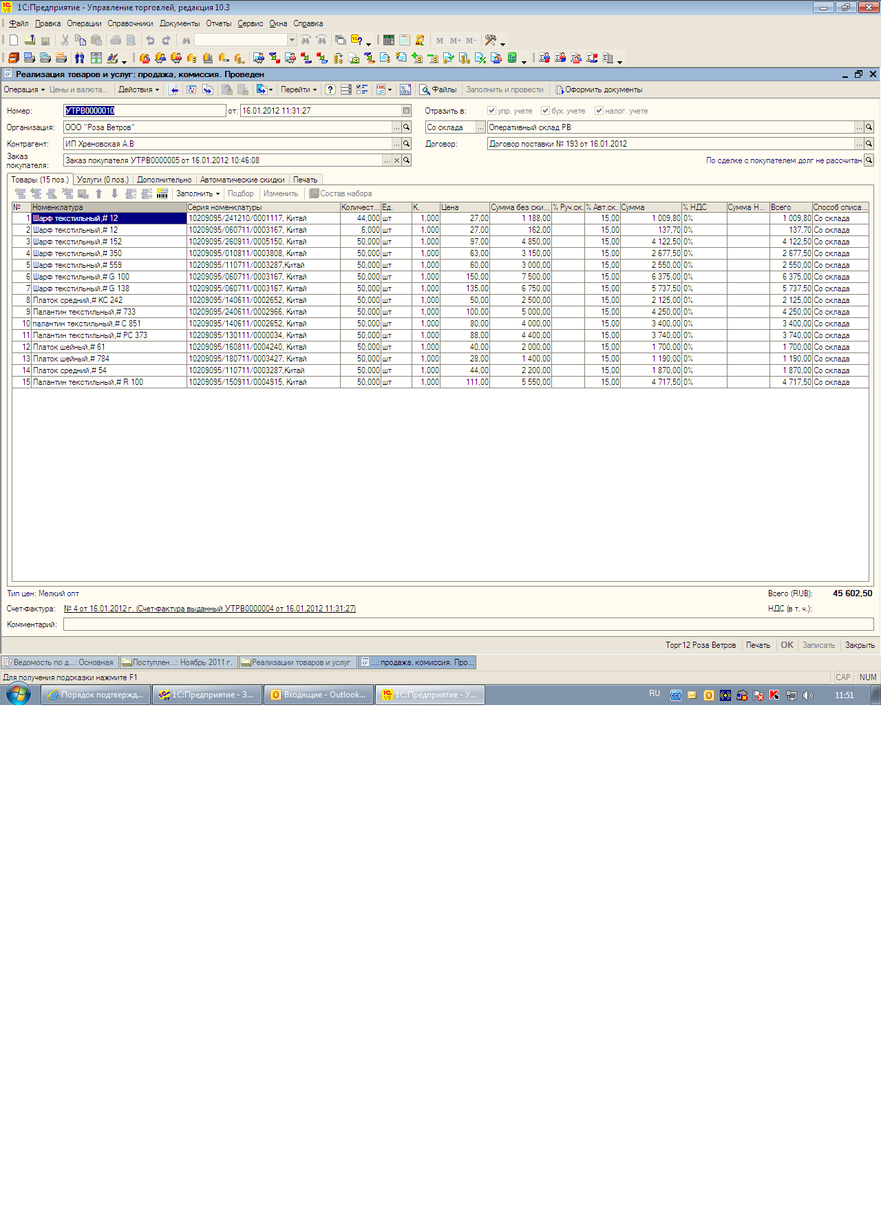Open the Счет-фактура link
The width and height of the screenshot is (881, 1209).
210,609
